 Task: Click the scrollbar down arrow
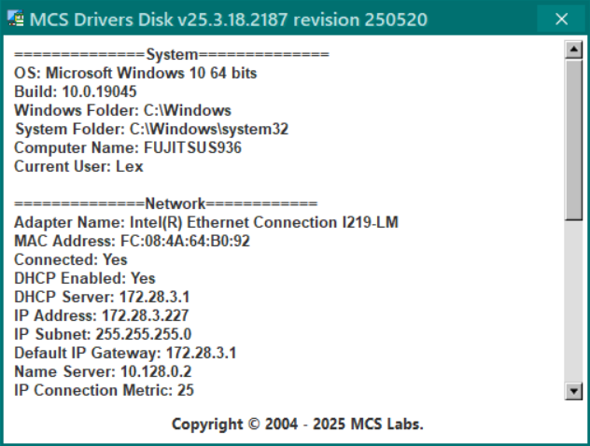click(x=574, y=391)
